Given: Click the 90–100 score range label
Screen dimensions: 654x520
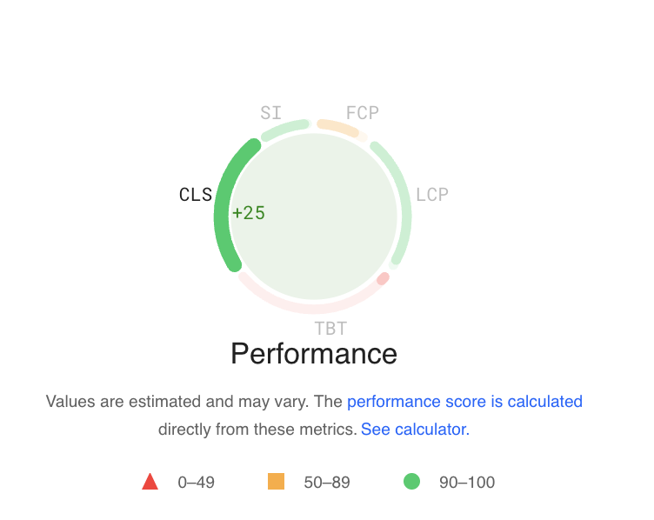Looking at the screenshot, I should coord(467,483).
